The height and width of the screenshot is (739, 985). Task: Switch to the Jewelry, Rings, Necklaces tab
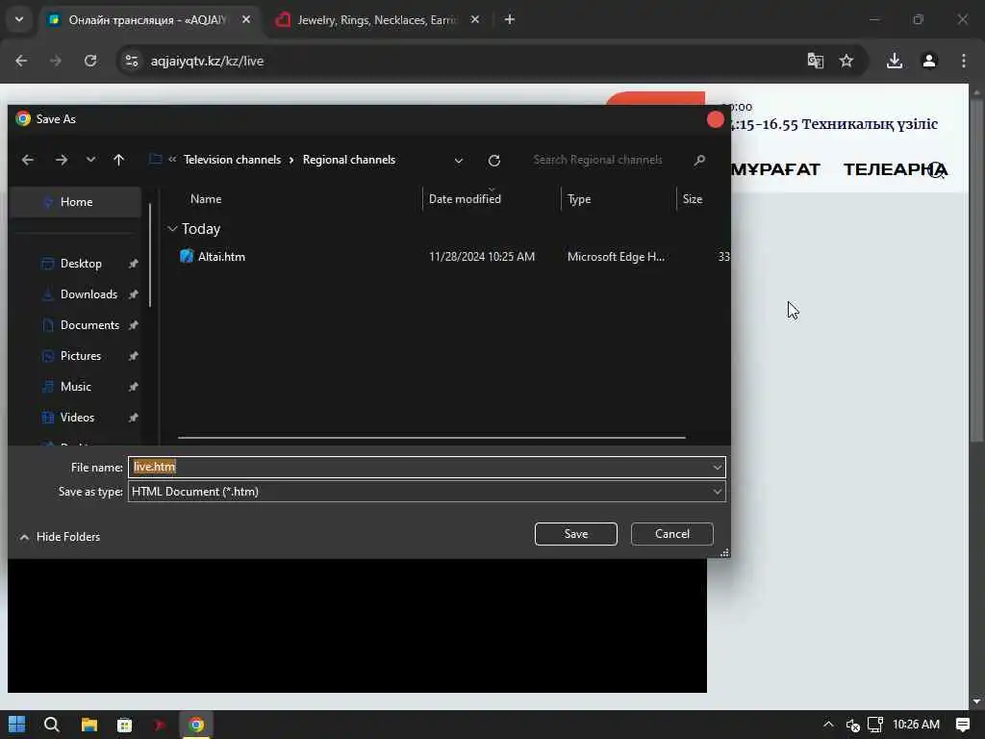[376, 20]
